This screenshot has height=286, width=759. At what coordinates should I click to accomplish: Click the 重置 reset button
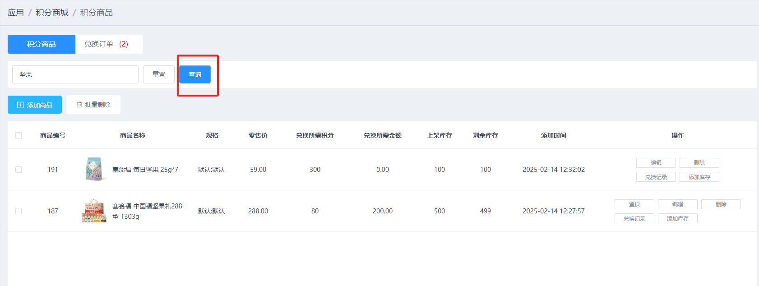click(159, 74)
